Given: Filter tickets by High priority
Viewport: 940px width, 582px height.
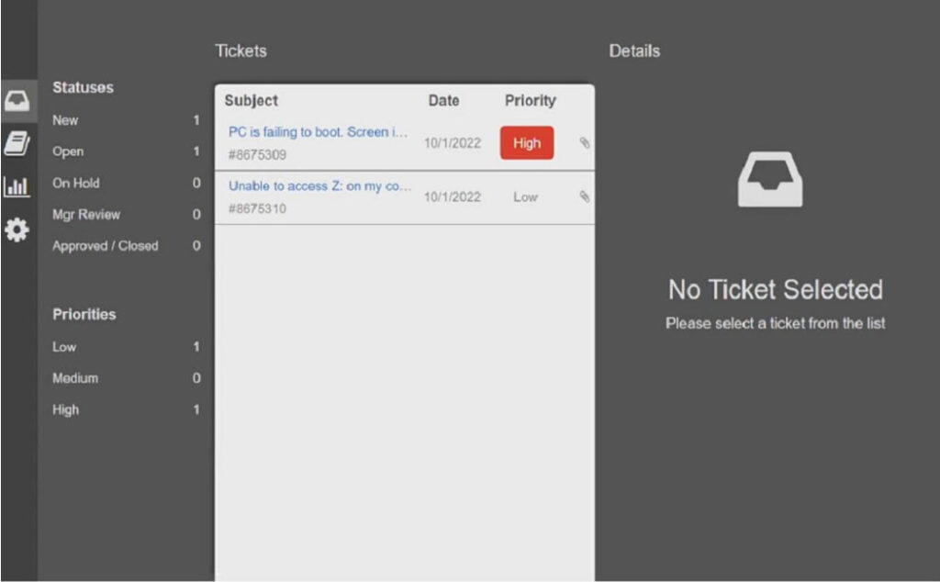Looking at the screenshot, I should [66, 410].
